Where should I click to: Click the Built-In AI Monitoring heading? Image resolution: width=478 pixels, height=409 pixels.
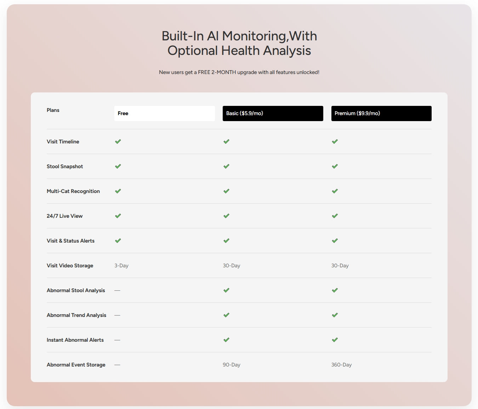point(239,43)
